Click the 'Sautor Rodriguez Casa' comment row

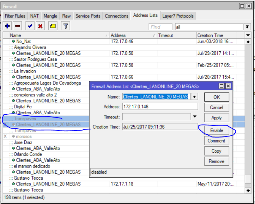(124, 59)
